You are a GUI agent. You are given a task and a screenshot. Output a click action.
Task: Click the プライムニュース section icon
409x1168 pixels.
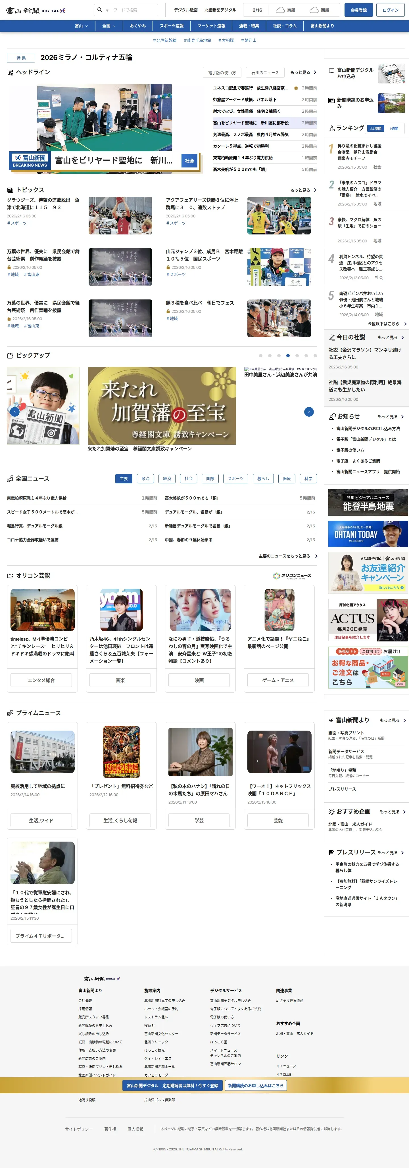[10, 713]
